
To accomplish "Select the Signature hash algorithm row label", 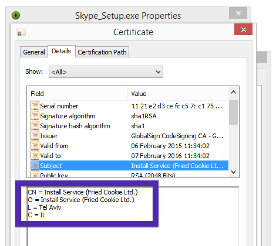I will (x=75, y=126).
